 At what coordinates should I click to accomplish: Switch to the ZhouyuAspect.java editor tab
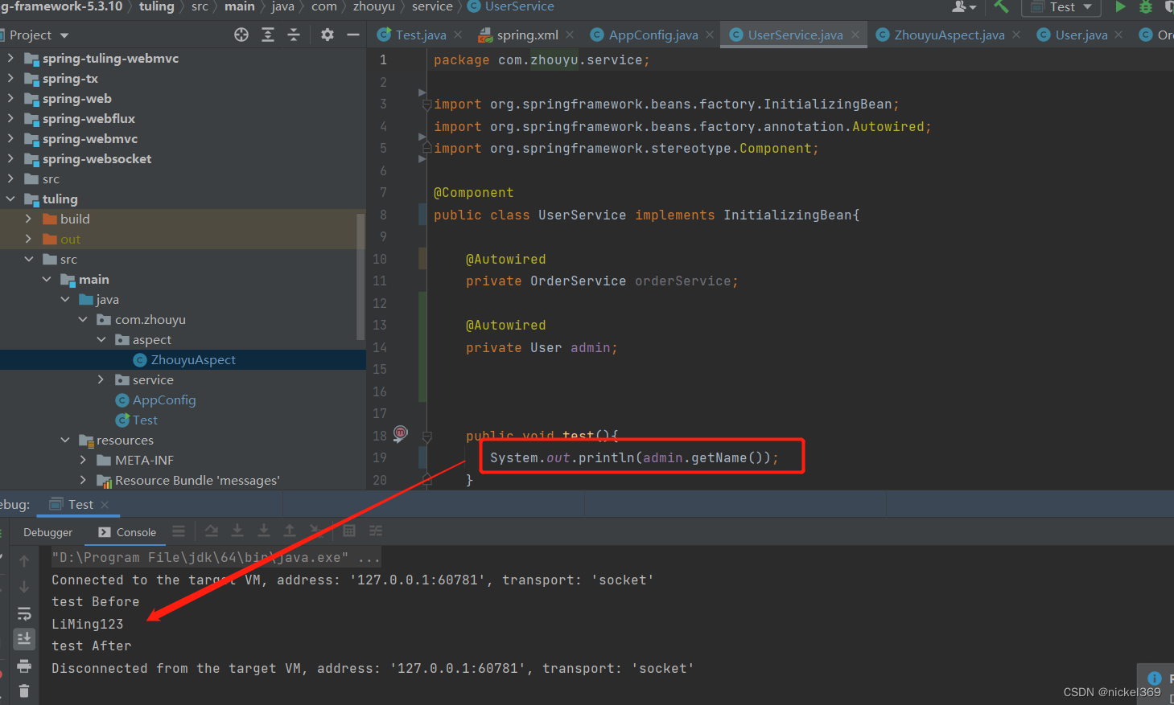[x=949, y=35]
